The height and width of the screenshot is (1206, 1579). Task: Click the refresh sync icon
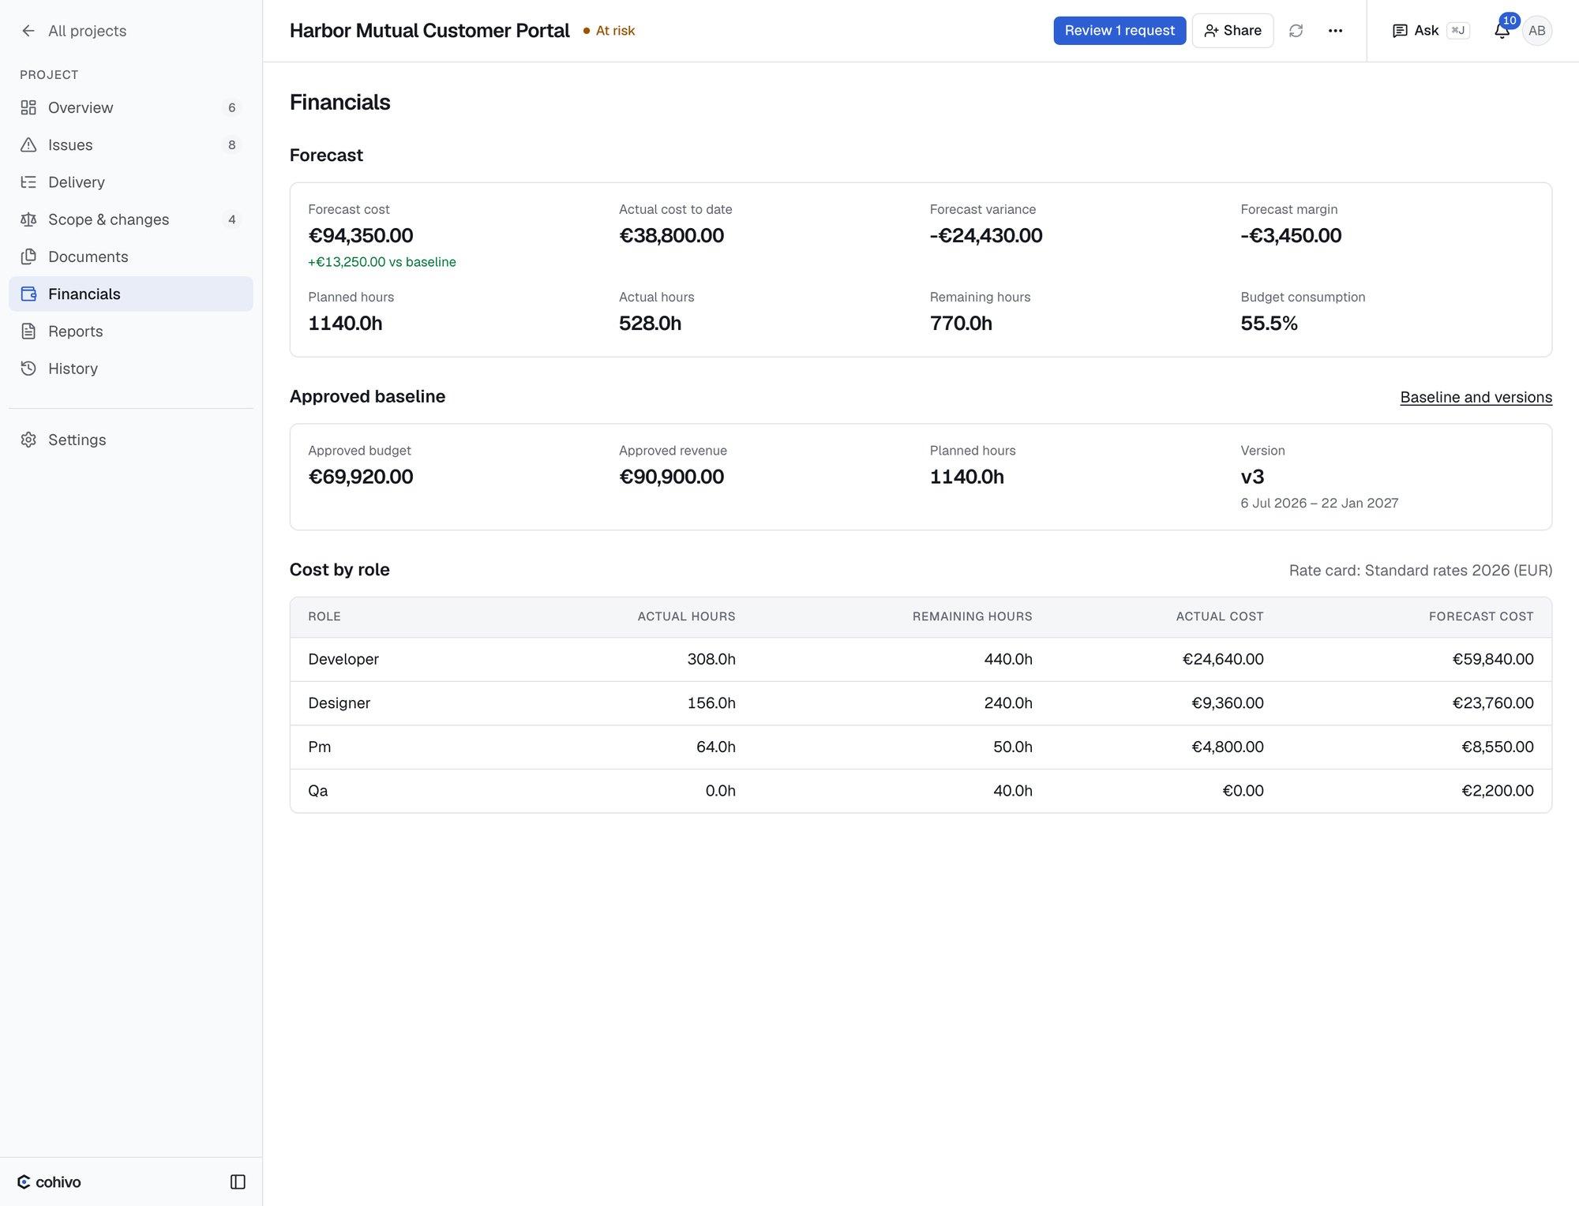click(1296, 31)
